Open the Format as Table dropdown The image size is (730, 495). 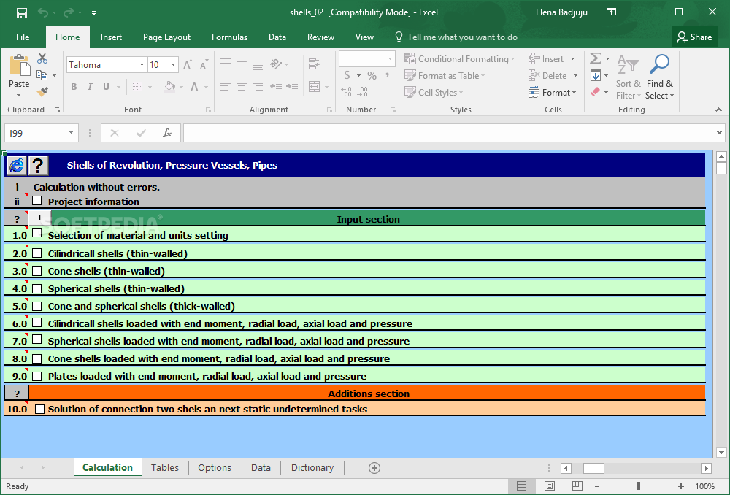point(445,76)
